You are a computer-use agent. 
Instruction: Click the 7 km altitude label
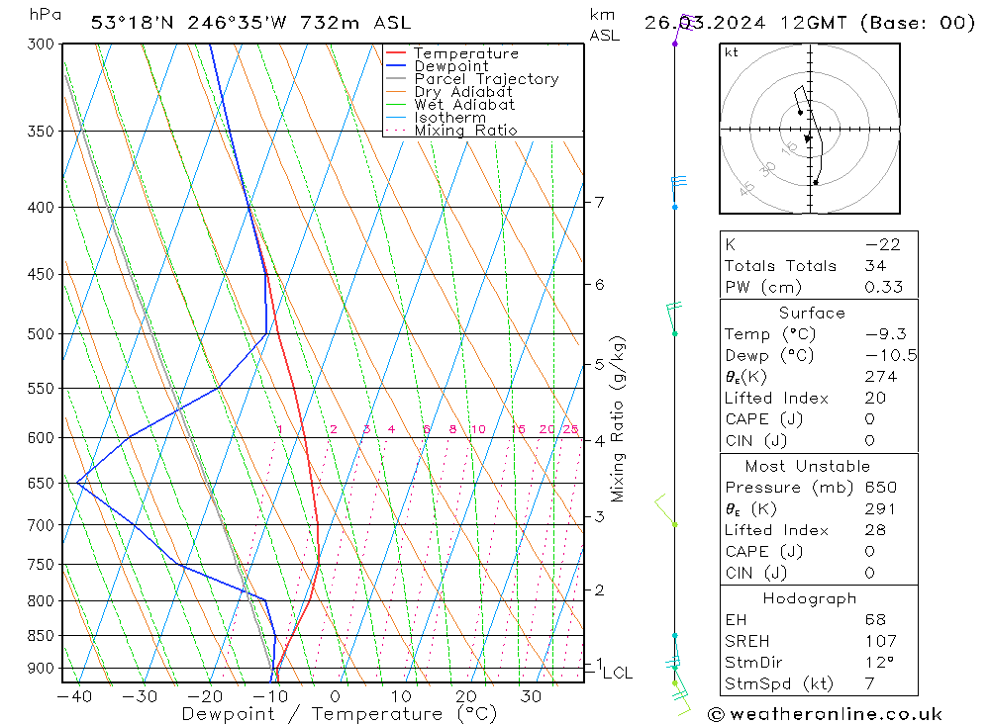click(599, 202)
